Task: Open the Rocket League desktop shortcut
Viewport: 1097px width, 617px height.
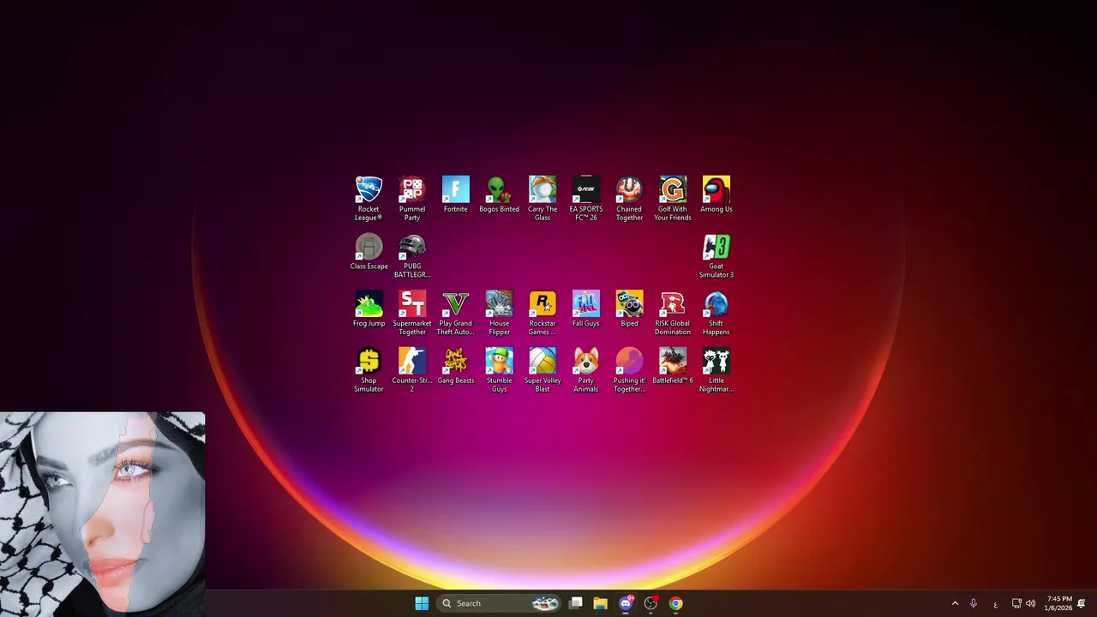Action: tap(369, 199)
